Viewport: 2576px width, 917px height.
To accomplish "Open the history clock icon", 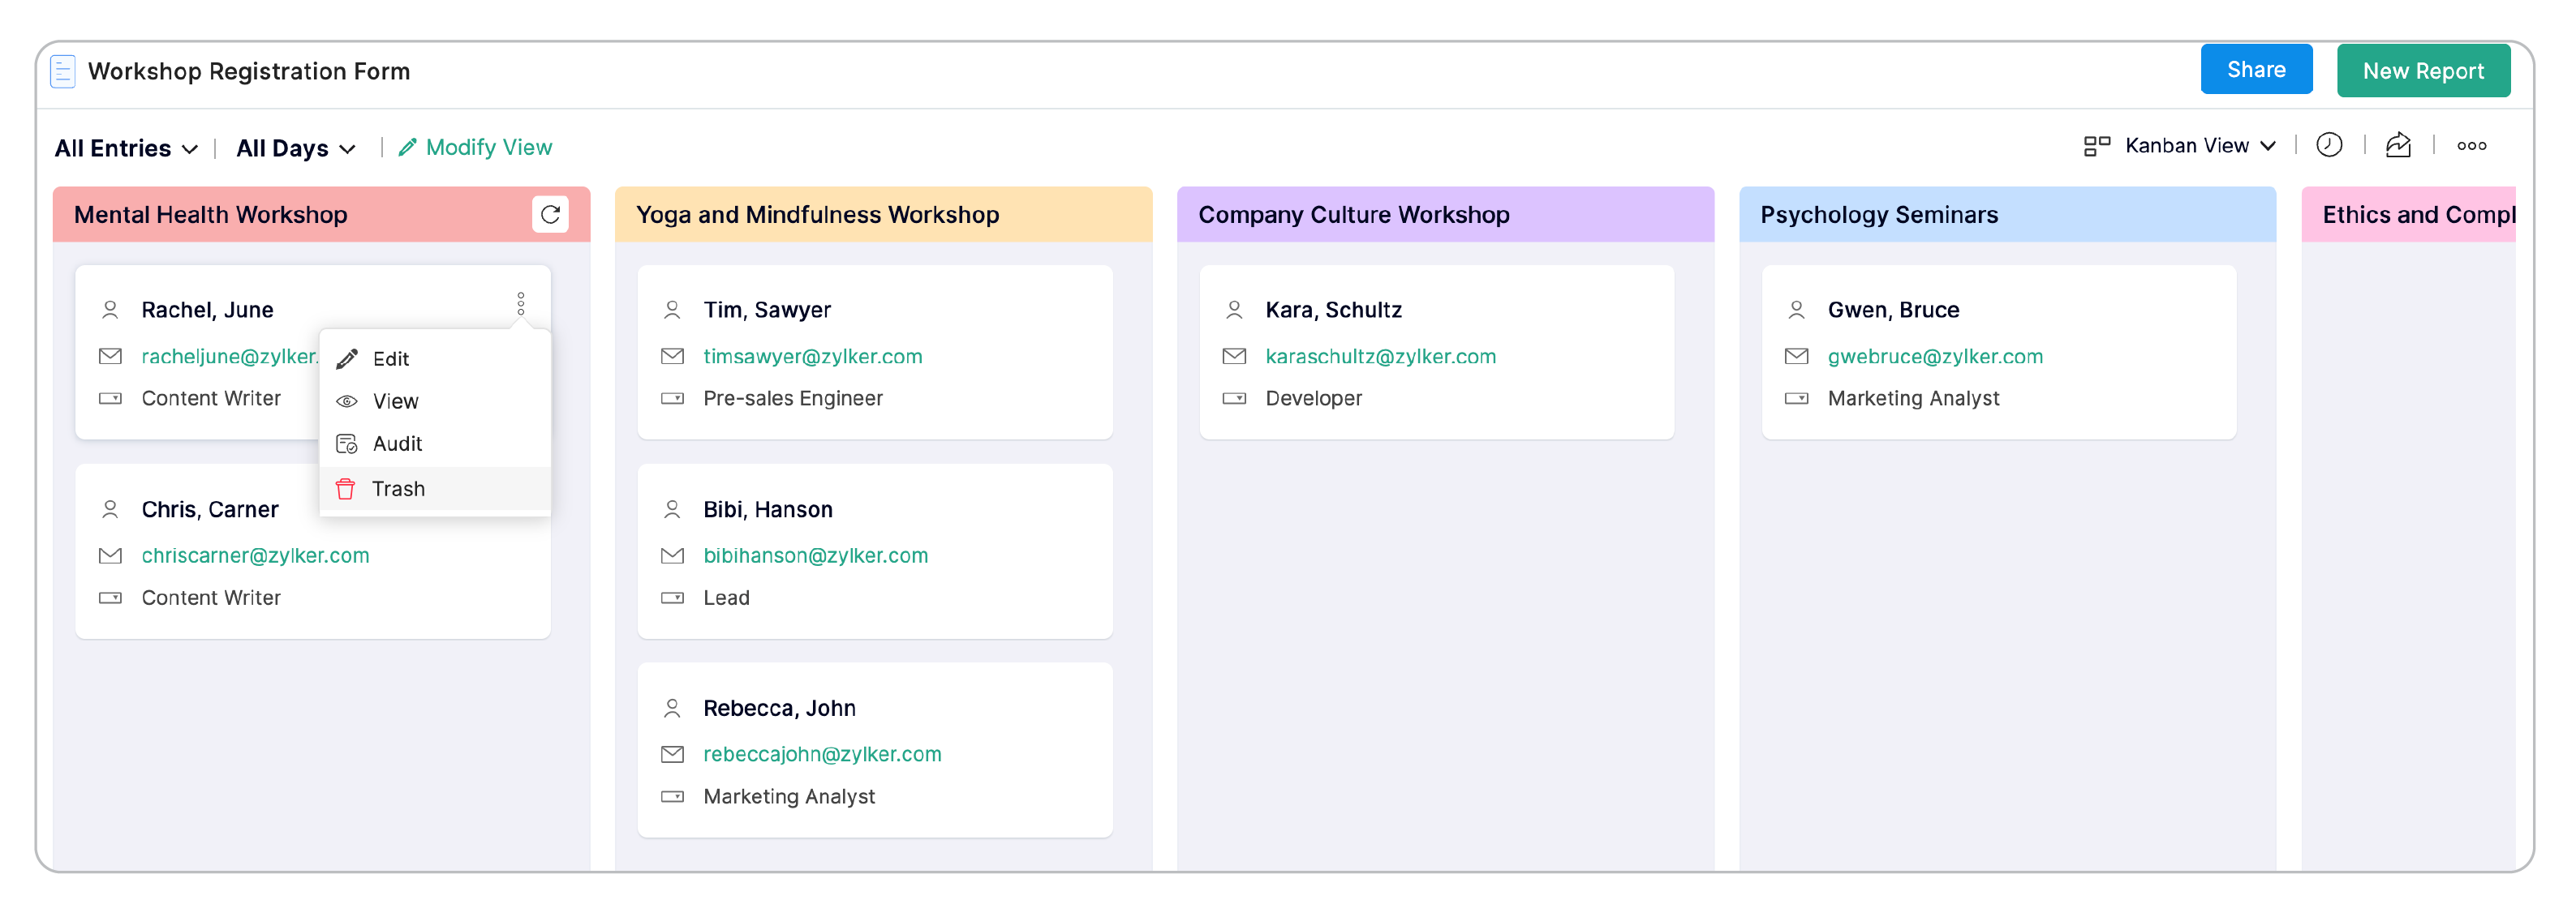I will click(x=2329, y=145).
